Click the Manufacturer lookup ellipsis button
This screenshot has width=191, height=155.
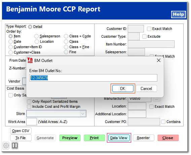point(157,99)
